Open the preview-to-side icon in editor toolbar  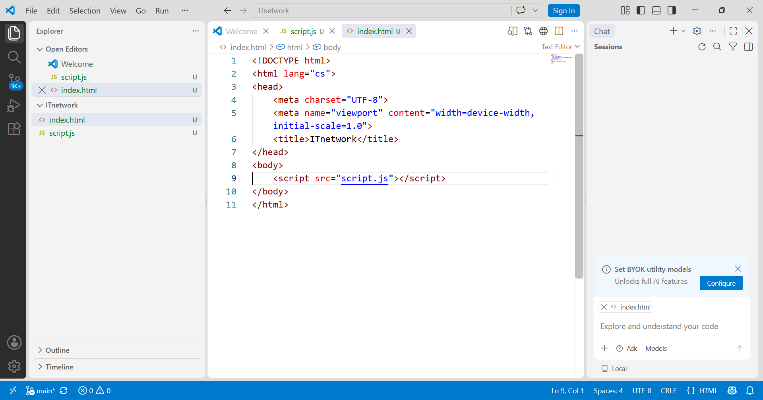(512, 31)
